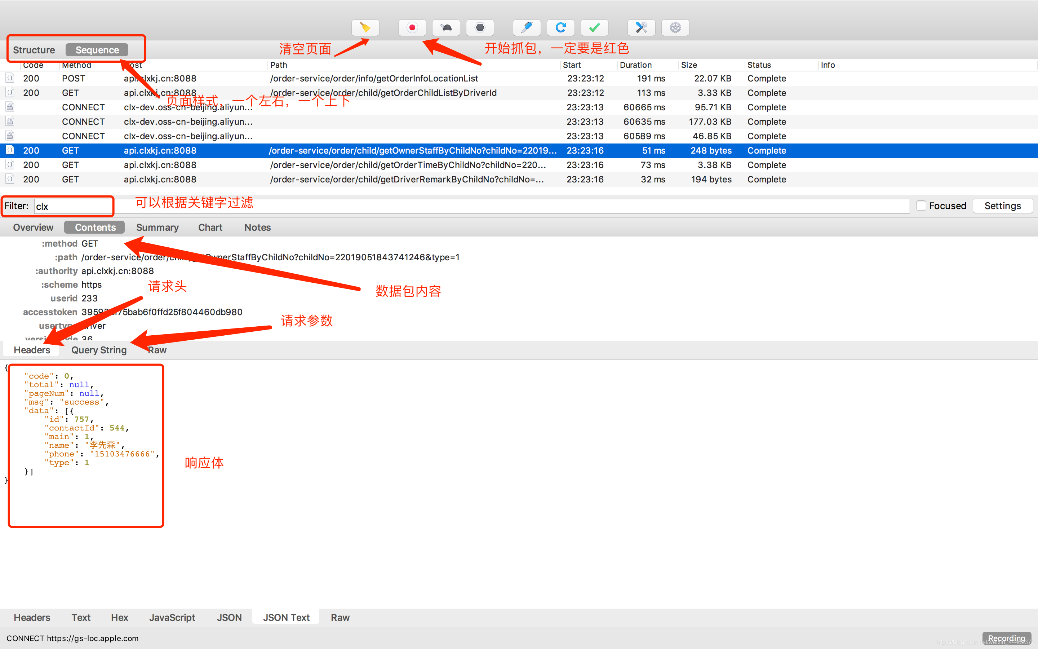Click the filter Settings button
This screenshot has height=649, width=1038.
pyautogui.click(x=1002, y=206)
